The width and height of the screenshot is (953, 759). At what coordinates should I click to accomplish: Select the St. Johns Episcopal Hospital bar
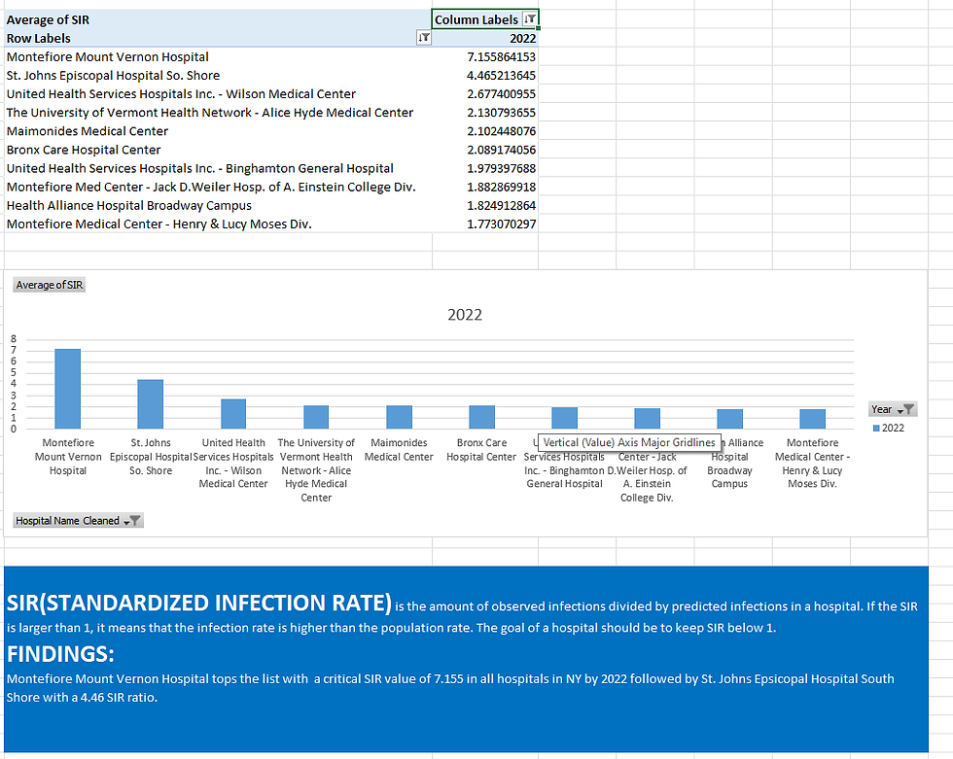point(150,404)
